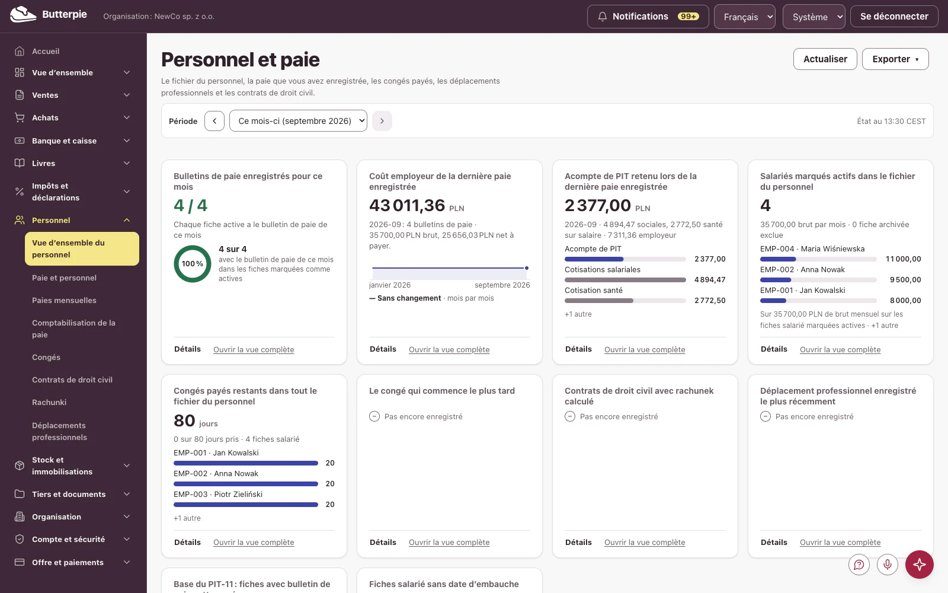This screenshot has width=948, height=593.
Task: Open full view link in Coût employeur card
Action: [449, 349]
